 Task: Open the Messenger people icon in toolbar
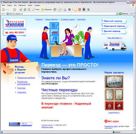click(x=88, y=10)
